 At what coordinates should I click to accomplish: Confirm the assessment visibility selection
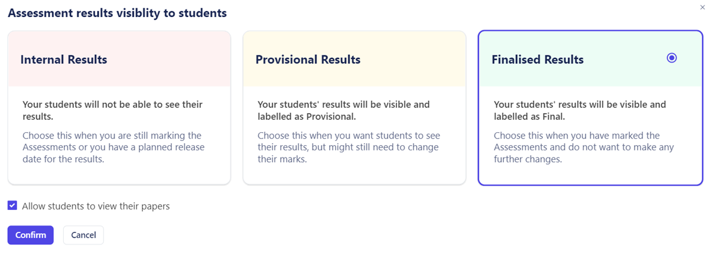tap(31, 235)
